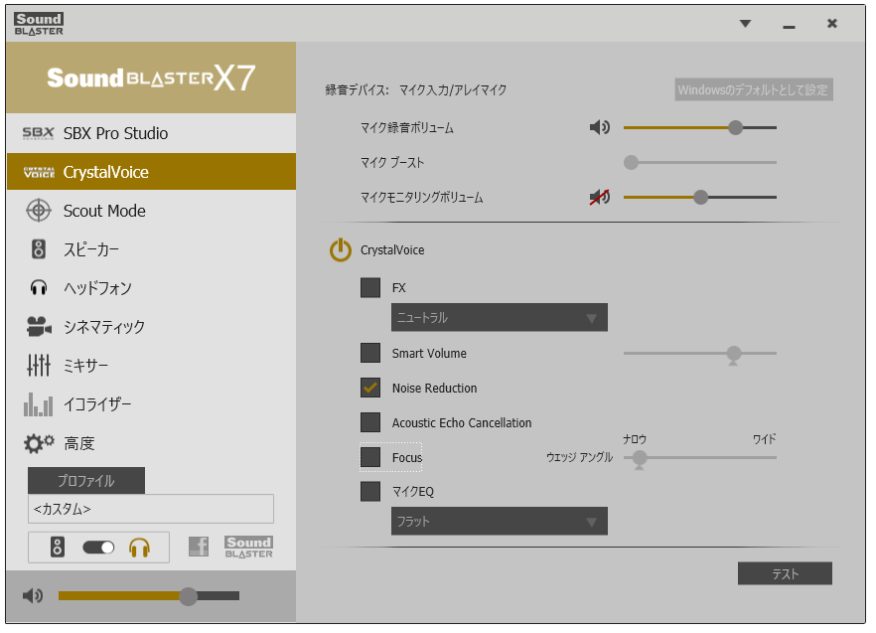This screenshot has width=876, height=633.
Task: Open the title bar dropdown arrow menu
Action: coord(745,24)
